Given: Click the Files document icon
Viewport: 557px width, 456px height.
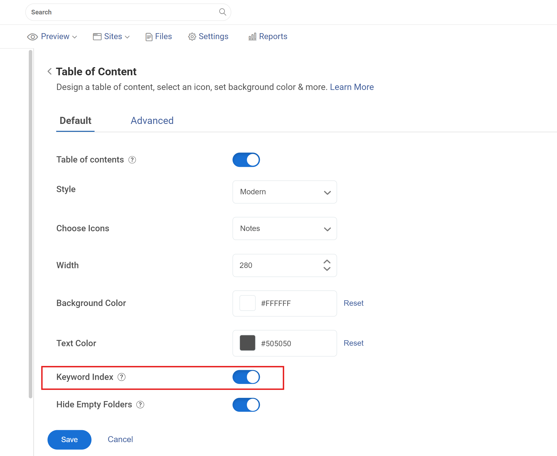Looking at the screenshot, I should coord(149,37).
